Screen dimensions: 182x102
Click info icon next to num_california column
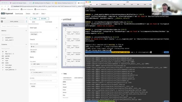pyautogui.click(x=16, y=70)
